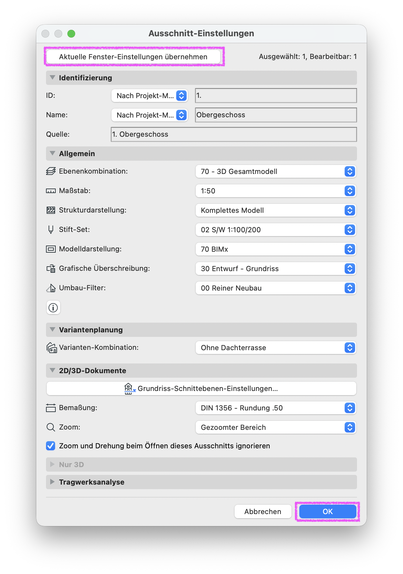Click the Zoom magnifier icon
403x574 pixels.
click(x=51, y=427)
